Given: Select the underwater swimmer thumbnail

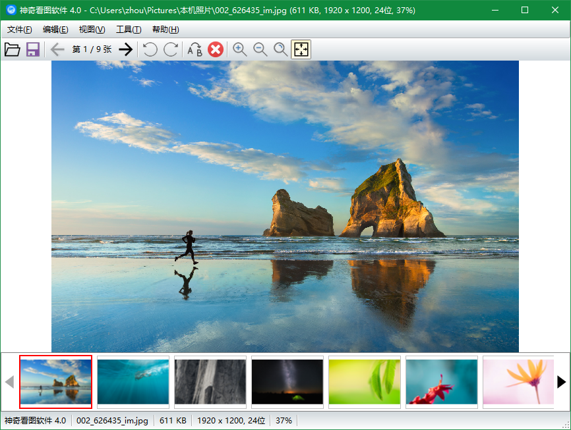Looking at the screenshot, I should point(133,382).
